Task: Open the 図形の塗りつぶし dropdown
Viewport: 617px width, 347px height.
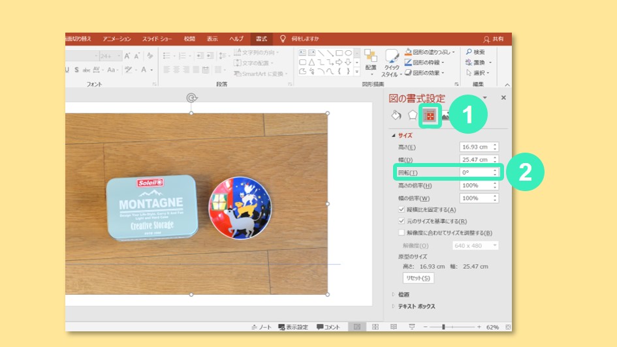Action: [428, 52]
